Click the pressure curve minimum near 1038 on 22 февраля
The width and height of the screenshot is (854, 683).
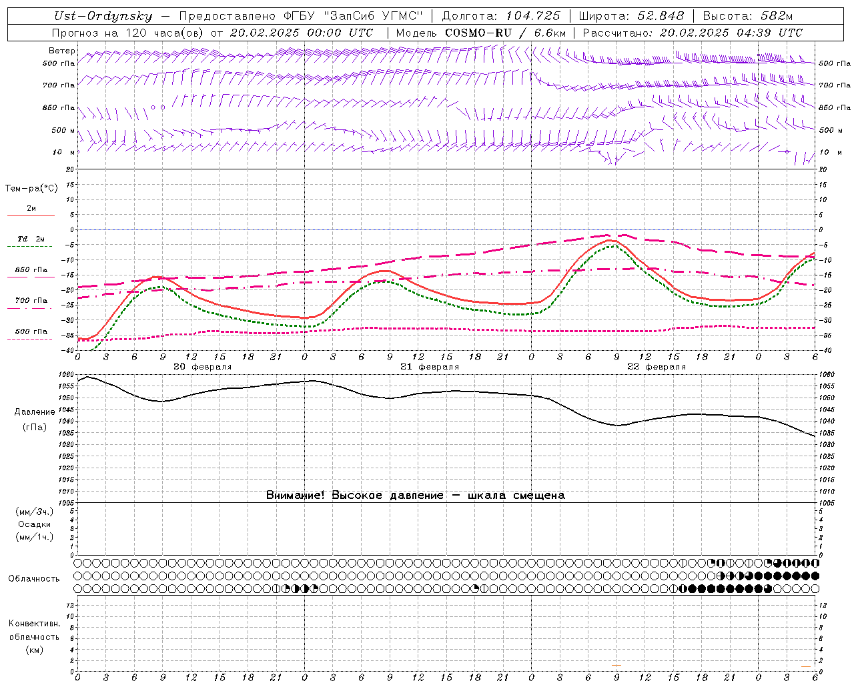point(618,425)
